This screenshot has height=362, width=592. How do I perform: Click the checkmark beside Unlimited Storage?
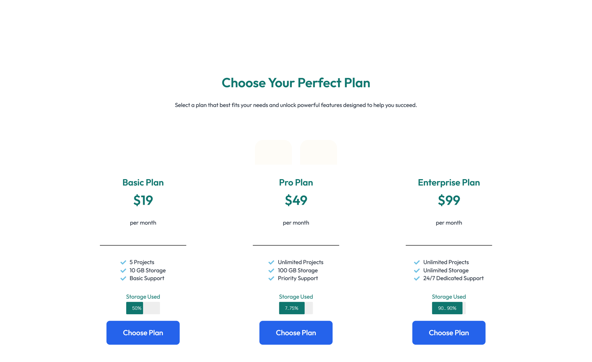pyautogui.click(x=417, y=270)
